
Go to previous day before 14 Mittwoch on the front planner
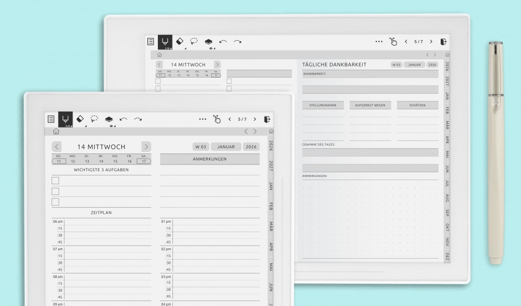(57, 147)
